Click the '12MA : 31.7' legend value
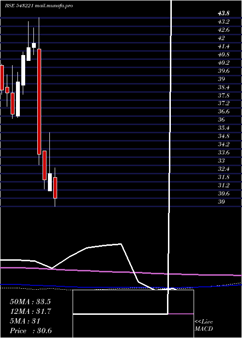The height and width of the screenshot is (338, 242). pyautogui.click(x=30, y=311)
